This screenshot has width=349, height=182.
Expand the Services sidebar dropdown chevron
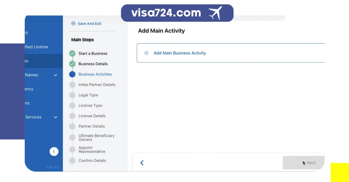(x=56, y=117)
